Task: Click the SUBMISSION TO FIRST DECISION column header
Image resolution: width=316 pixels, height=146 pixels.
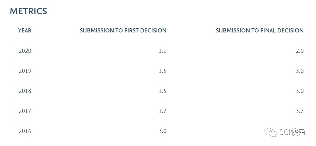Action: [x=123, y=31]
